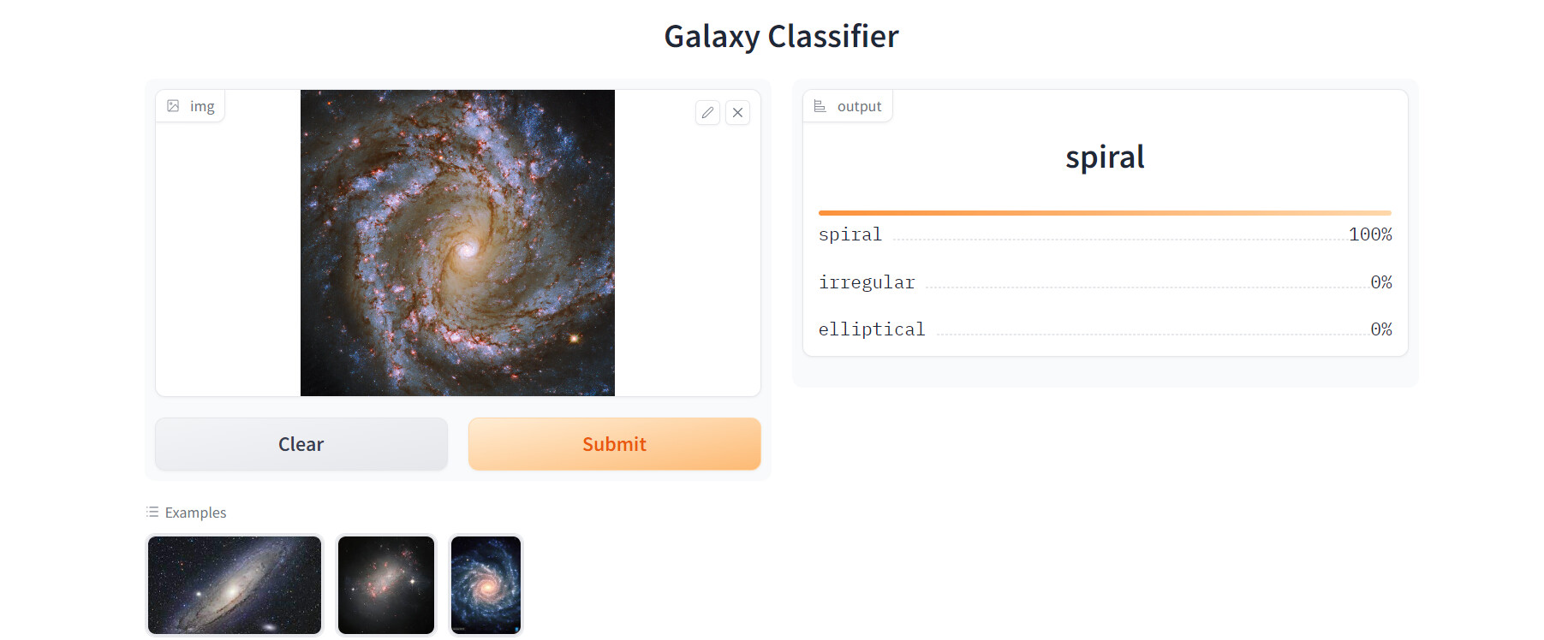Submit the galaxy image for classification

coord(614,444)
